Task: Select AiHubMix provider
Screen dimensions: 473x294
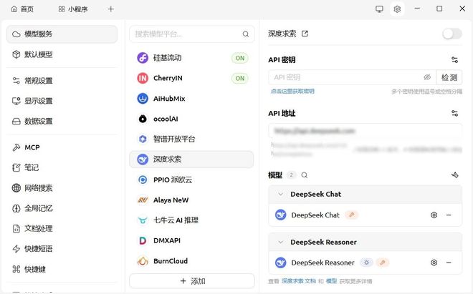Action: pyautogui.click(x=192, y=99)
